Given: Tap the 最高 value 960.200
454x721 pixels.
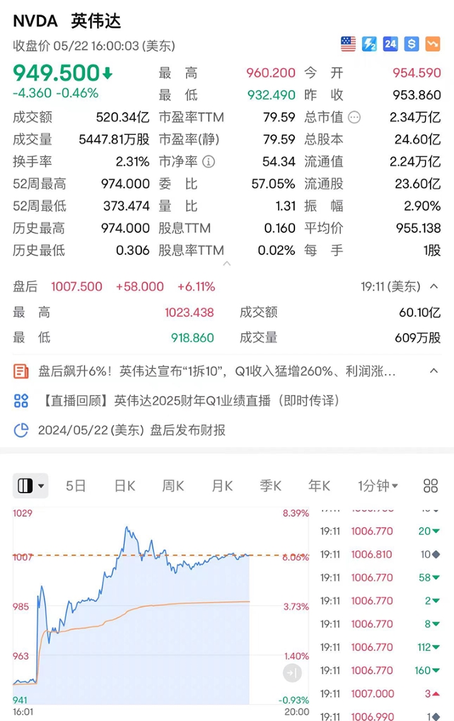Looking at the screenshot, I should (x=271, y=73).
